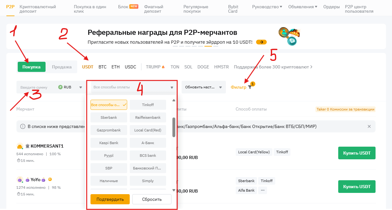Image resolution: width=392 pixels, height=210 pixels.
Task: Click the filter funnel icon
Action: [x=250, y=87]
